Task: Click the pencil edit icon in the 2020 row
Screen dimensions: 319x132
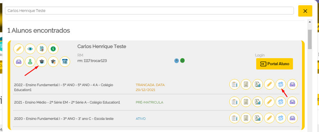Action: coord(269,118)
